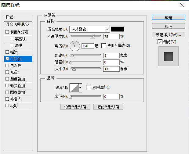Select the 外发光 style row label
This screenshot has width=189, height=154.
(x=16, y=99)
